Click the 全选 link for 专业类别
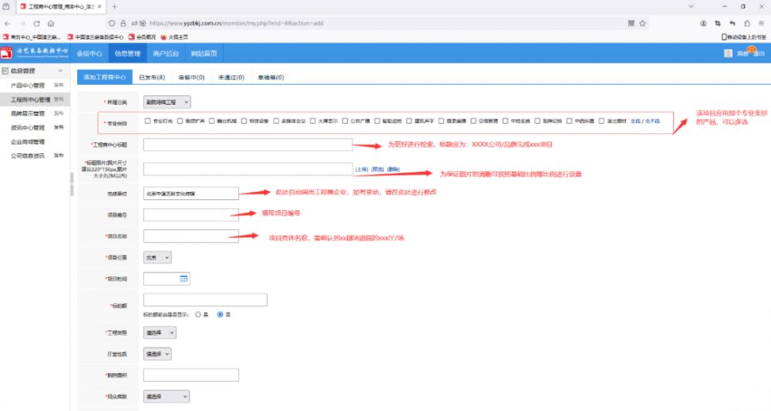 point(635,121)
